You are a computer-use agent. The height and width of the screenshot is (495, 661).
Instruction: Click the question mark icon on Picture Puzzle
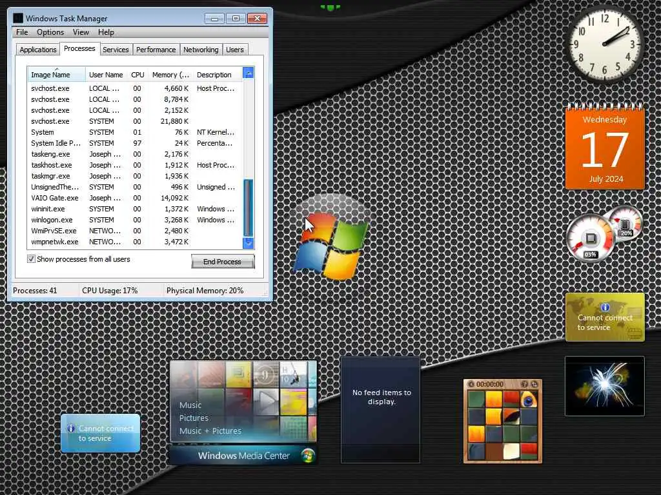525,384
